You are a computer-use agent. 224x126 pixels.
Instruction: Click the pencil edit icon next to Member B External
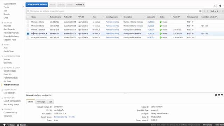[x=47, y=34]
